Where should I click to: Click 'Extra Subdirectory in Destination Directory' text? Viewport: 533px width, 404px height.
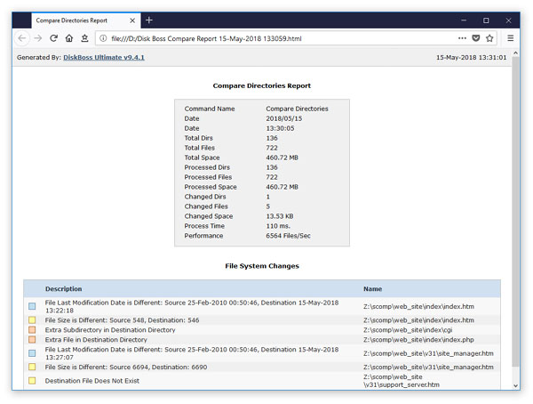pos(110,330)
